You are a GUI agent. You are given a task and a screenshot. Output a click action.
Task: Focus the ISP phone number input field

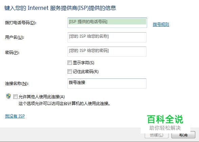click(107, 23)
